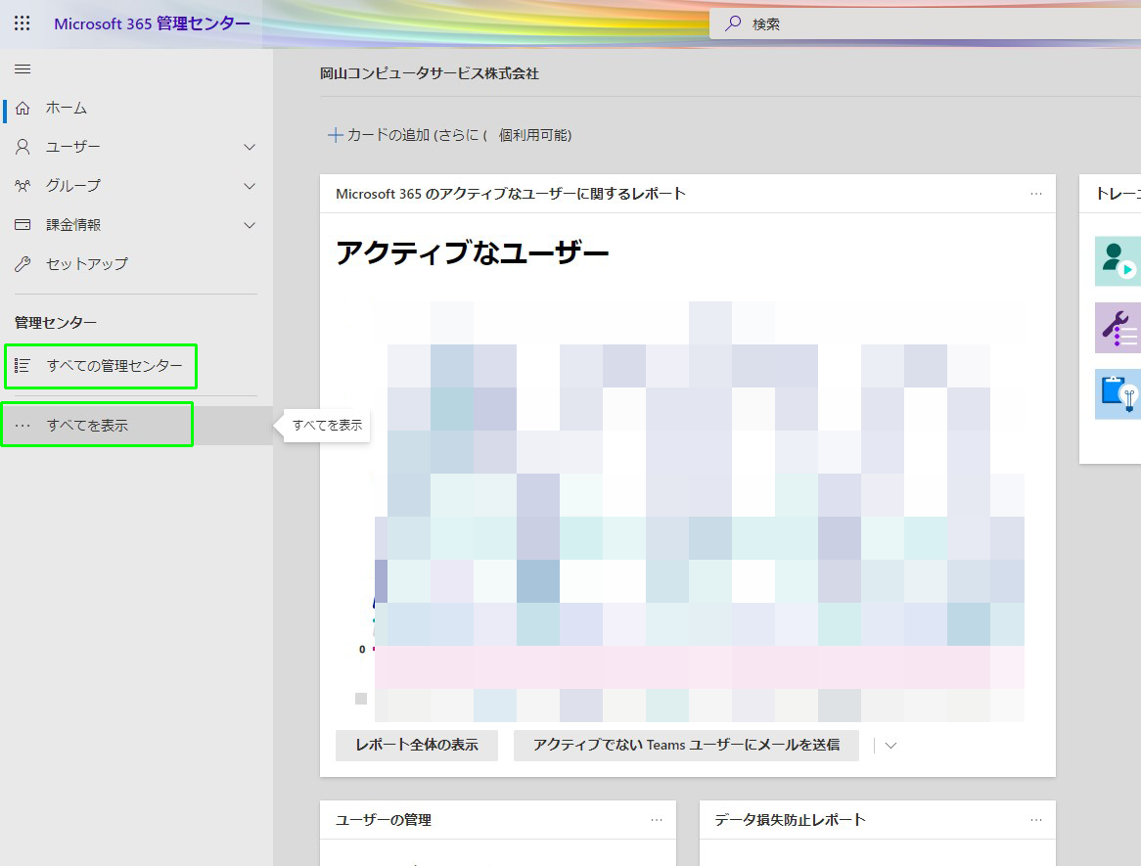
Task: Click the all admin centers list icon
Action: pos(23,365)
